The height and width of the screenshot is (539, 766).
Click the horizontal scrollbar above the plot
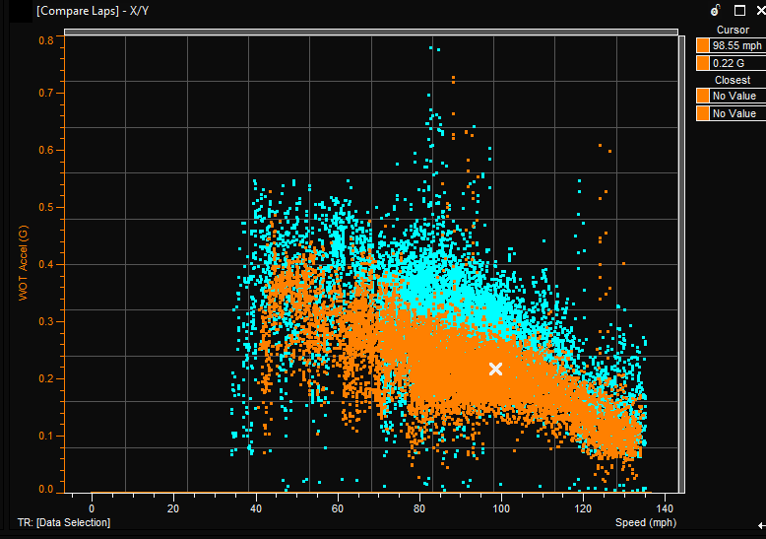(x=371, y=32)
